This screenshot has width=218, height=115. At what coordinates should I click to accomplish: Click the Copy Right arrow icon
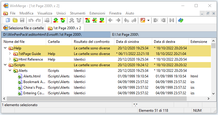(x=111, y=20)
